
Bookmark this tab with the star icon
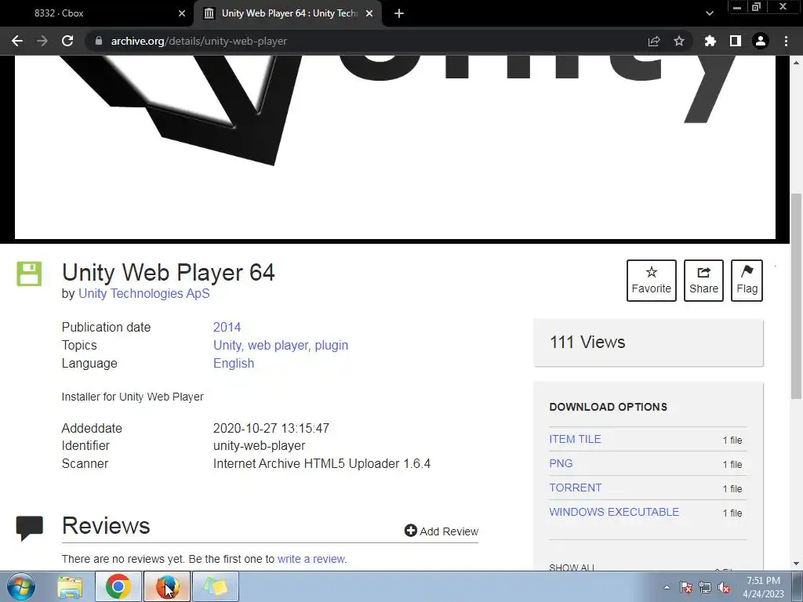click(679, 41)
